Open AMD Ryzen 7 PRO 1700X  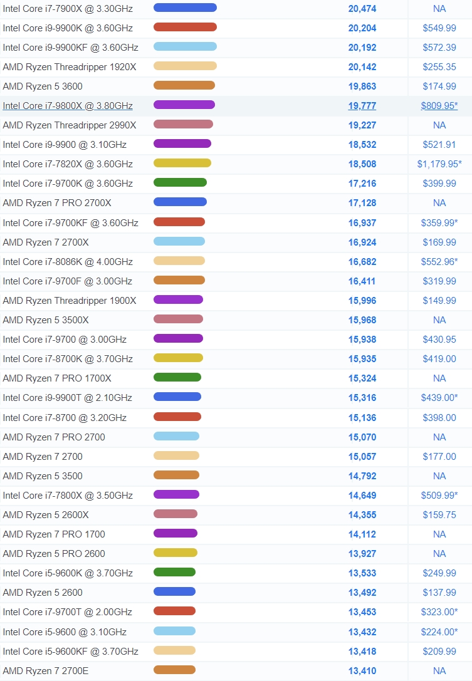click(x=57, y=378)
